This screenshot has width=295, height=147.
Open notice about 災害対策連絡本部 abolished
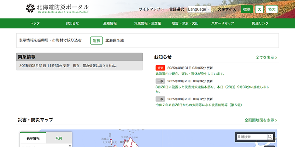click(212, 89)
